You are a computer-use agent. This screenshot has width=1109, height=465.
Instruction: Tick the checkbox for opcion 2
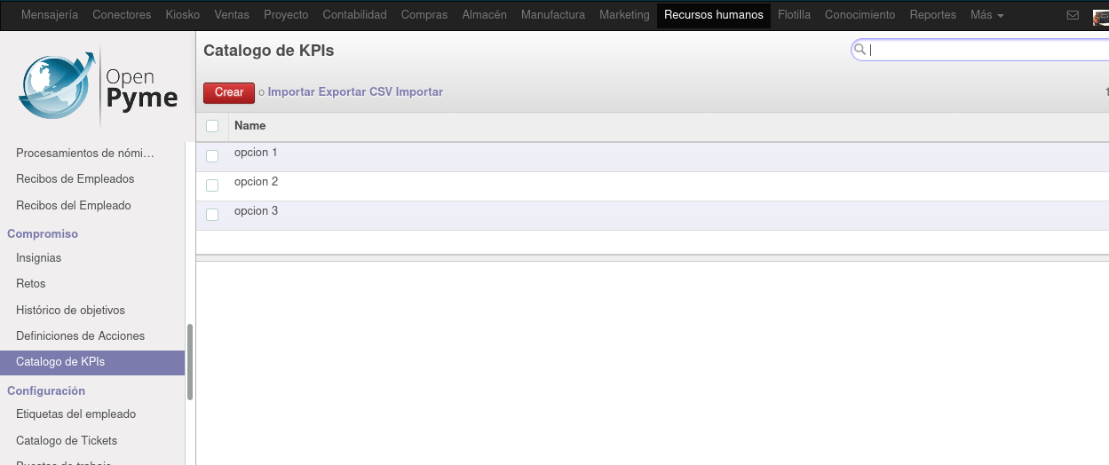212,185
